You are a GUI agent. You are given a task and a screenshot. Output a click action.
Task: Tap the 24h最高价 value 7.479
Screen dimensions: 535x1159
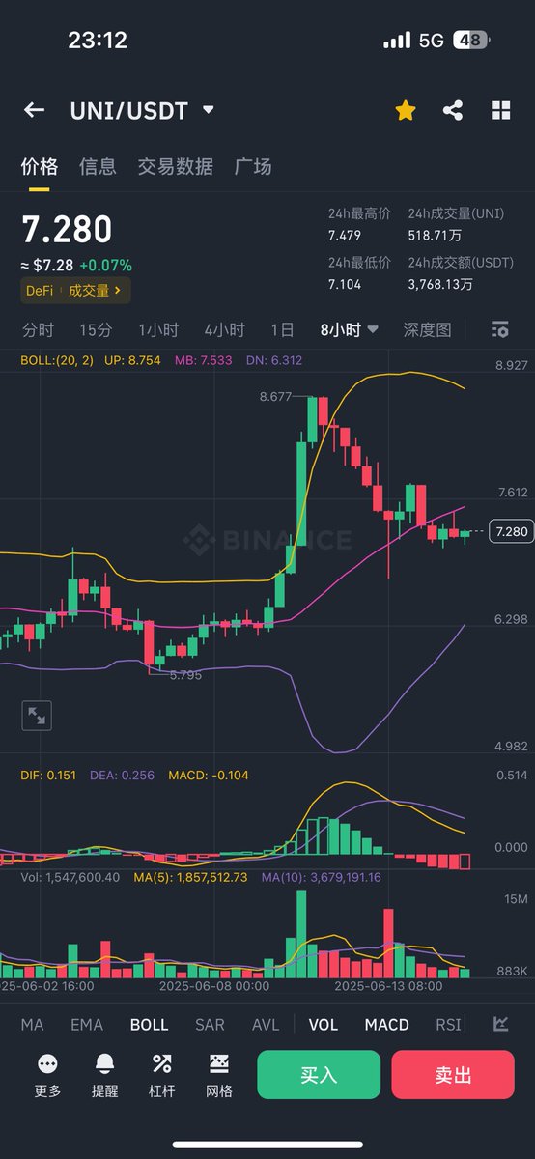point(346,236)
